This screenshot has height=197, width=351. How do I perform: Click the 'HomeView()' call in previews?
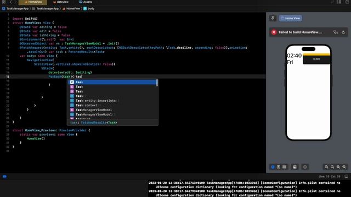[36, 138]
